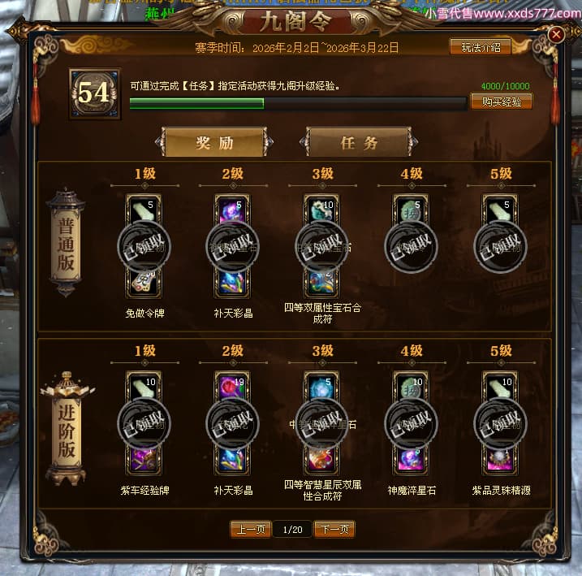582x576 pixels.
Task: Click the 免做令牌 reward icon in 普通版 row
Action: point(144,283)
